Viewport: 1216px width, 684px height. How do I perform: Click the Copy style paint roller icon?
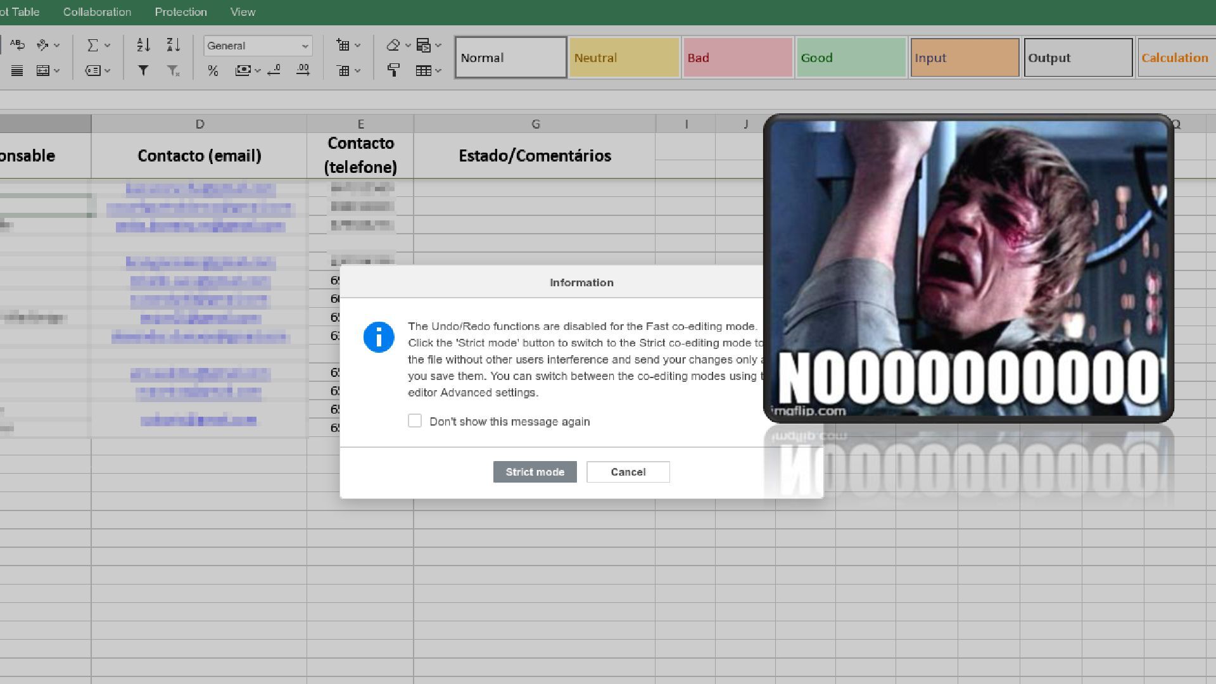tap(393, 70)
